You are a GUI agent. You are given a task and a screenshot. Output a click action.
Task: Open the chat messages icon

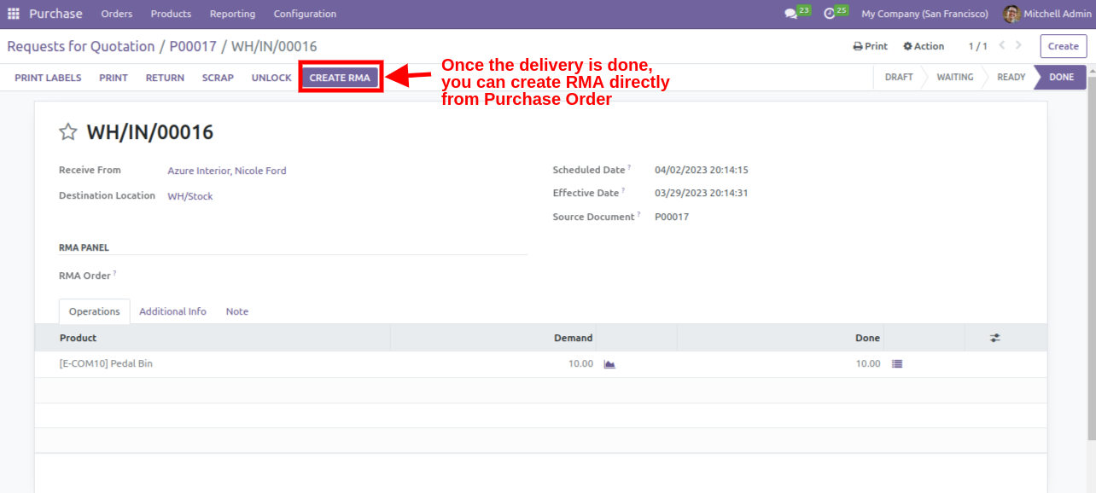click(x=790, y=14)
